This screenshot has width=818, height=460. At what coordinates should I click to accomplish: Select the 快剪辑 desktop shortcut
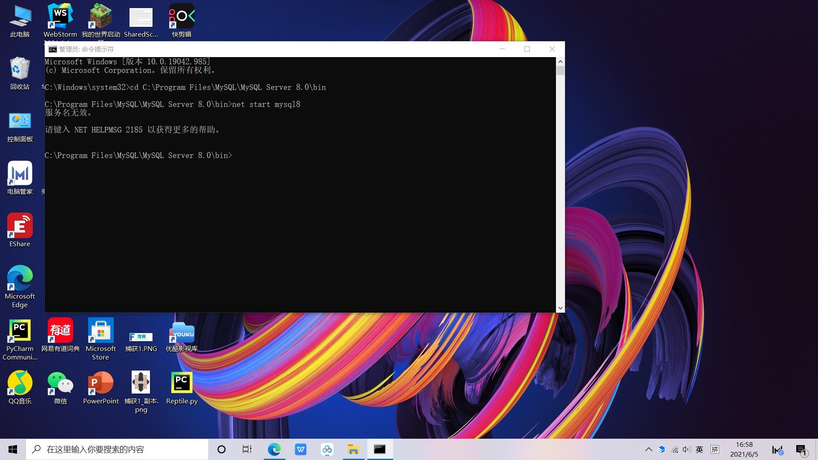click(181, 21)
